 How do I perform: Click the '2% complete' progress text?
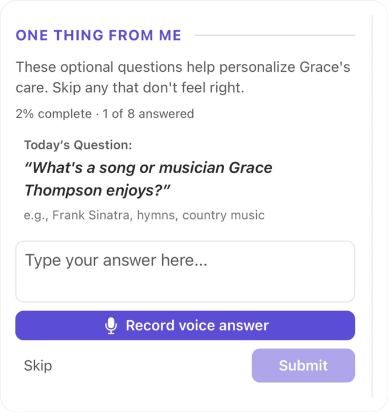54,114
